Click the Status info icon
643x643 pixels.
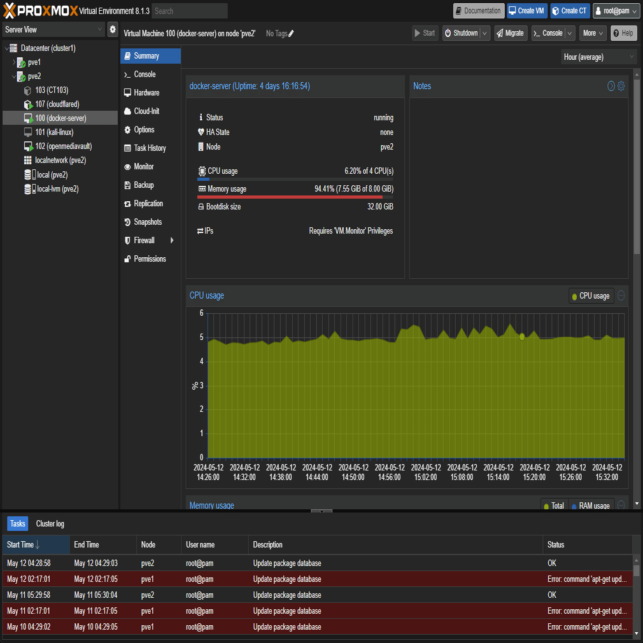(201, 117)
